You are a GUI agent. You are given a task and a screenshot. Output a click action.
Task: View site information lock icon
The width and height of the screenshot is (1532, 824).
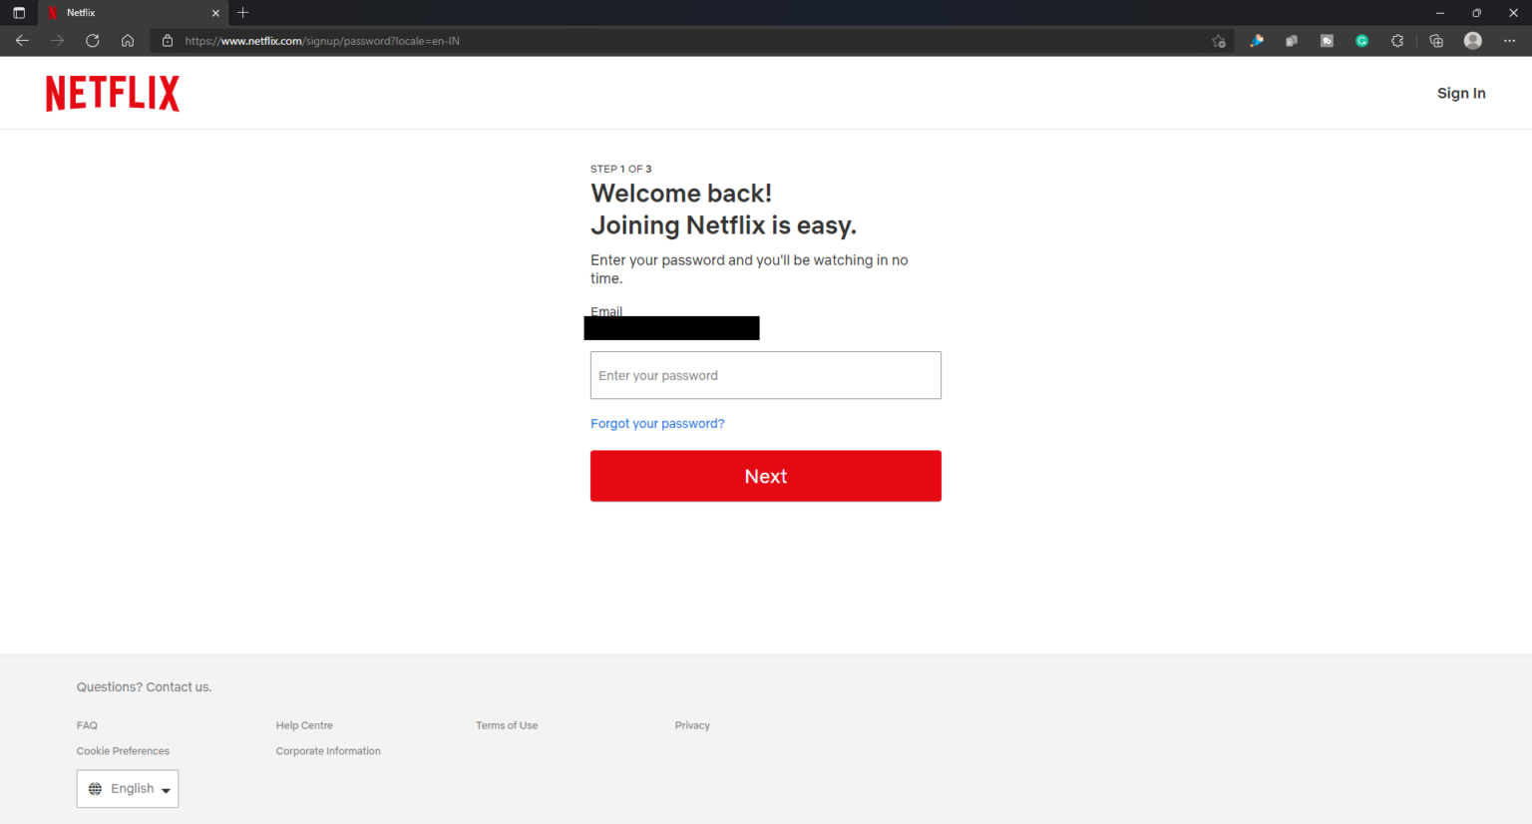pos(168,41)
